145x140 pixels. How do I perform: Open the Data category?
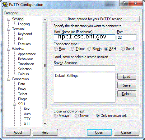[21, 84]
